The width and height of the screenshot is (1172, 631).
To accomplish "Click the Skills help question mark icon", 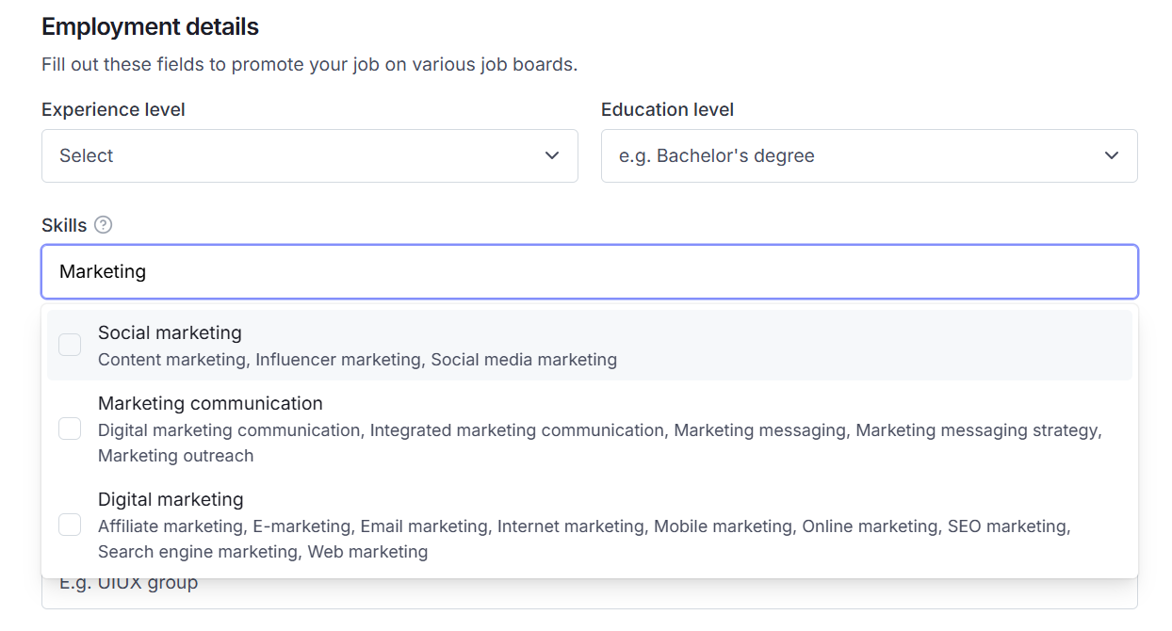I will (104, 225).
